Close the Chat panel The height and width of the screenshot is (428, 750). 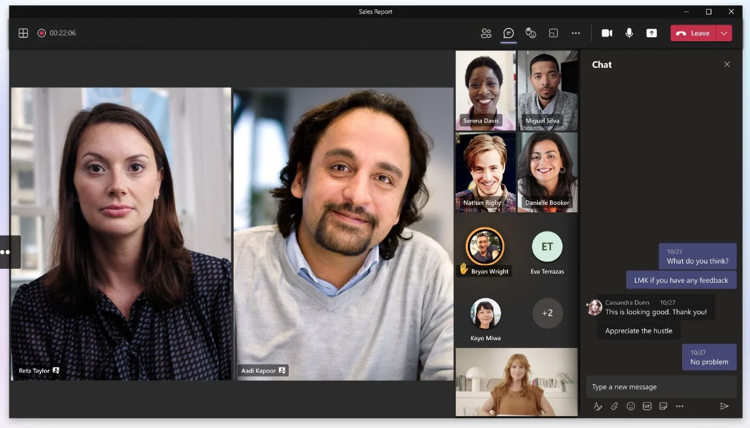tap(727, 64)
